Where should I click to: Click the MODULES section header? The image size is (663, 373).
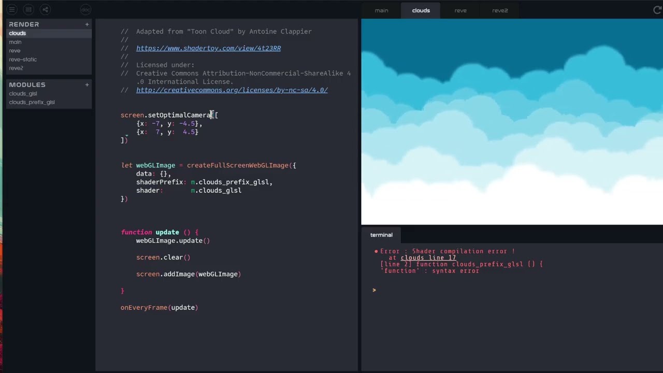point(27,84)
